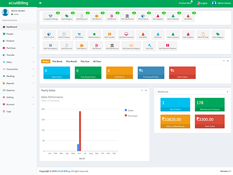
Task: Open the New Items card
Action: point(57,73)
